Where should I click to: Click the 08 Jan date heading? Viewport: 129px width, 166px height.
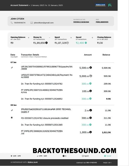[14, 105]
